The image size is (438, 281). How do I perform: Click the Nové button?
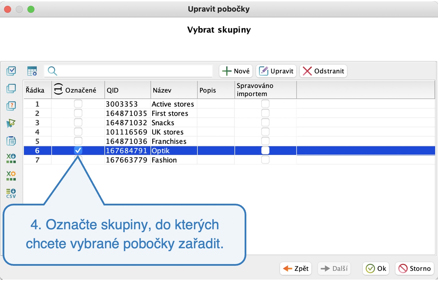click(x=236, y=71)
